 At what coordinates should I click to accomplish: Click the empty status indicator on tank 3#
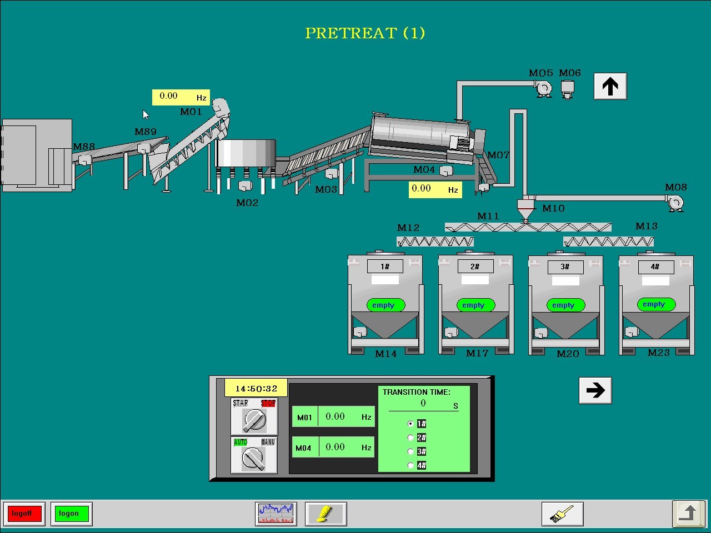563,305
